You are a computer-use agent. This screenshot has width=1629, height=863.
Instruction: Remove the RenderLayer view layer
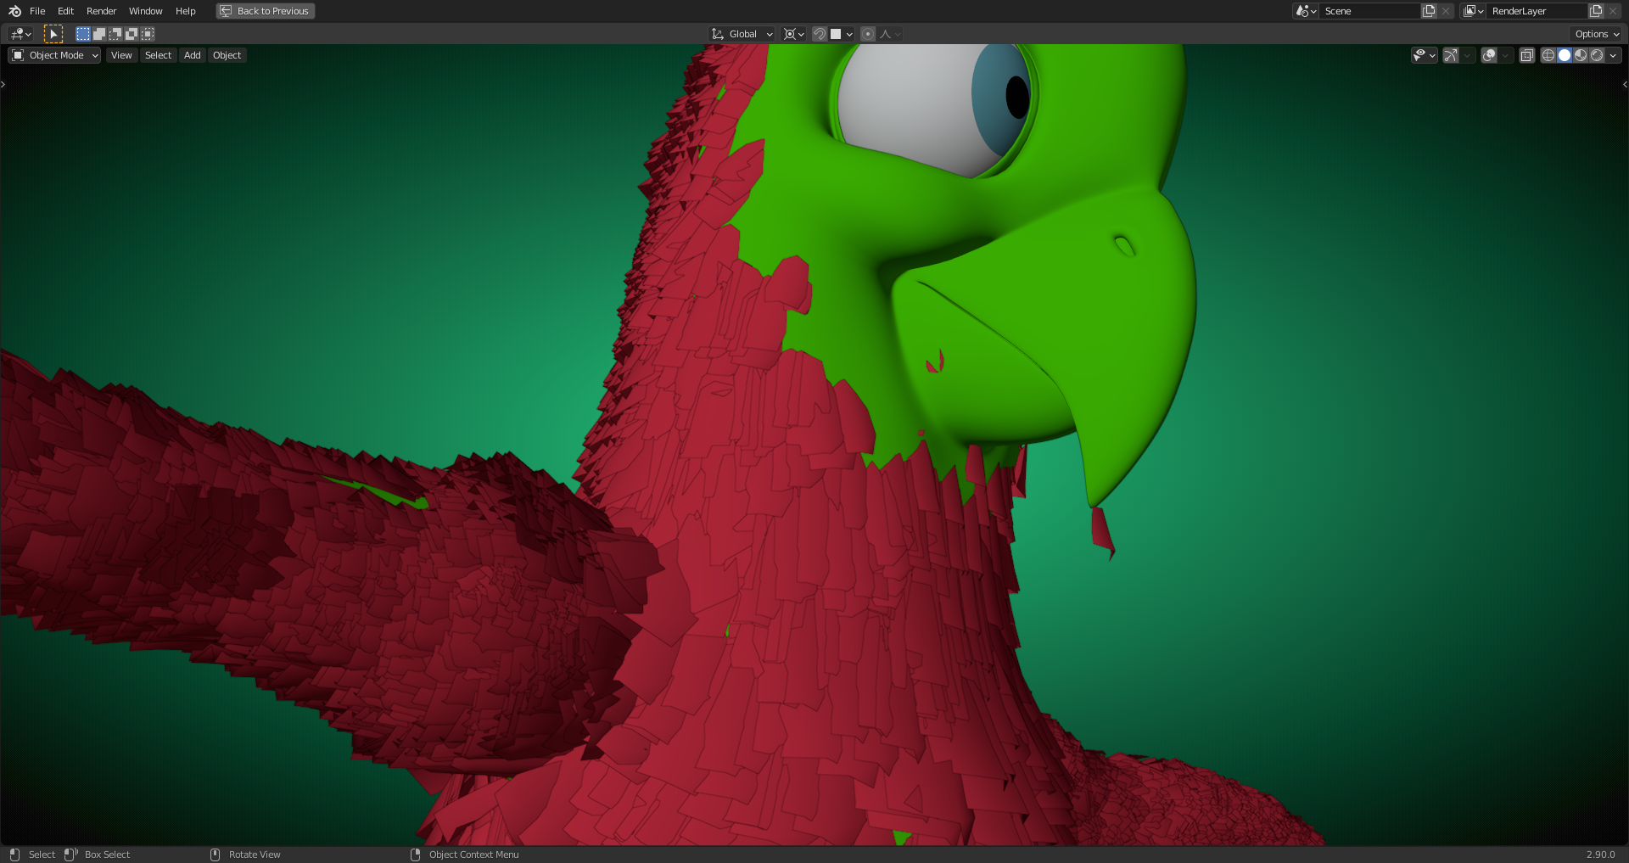pyautogui.click(x=1613, y=11)
